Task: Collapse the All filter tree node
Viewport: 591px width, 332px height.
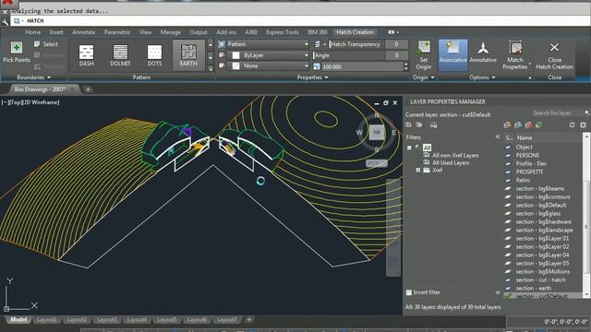Action: pos(409,148)
